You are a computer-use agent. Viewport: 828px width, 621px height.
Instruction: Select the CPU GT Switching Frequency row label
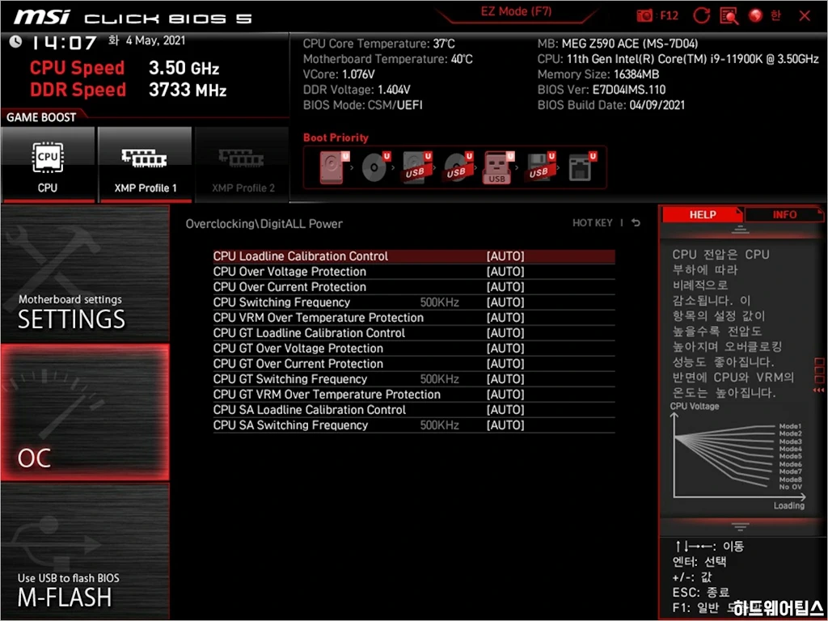point(290,378)
